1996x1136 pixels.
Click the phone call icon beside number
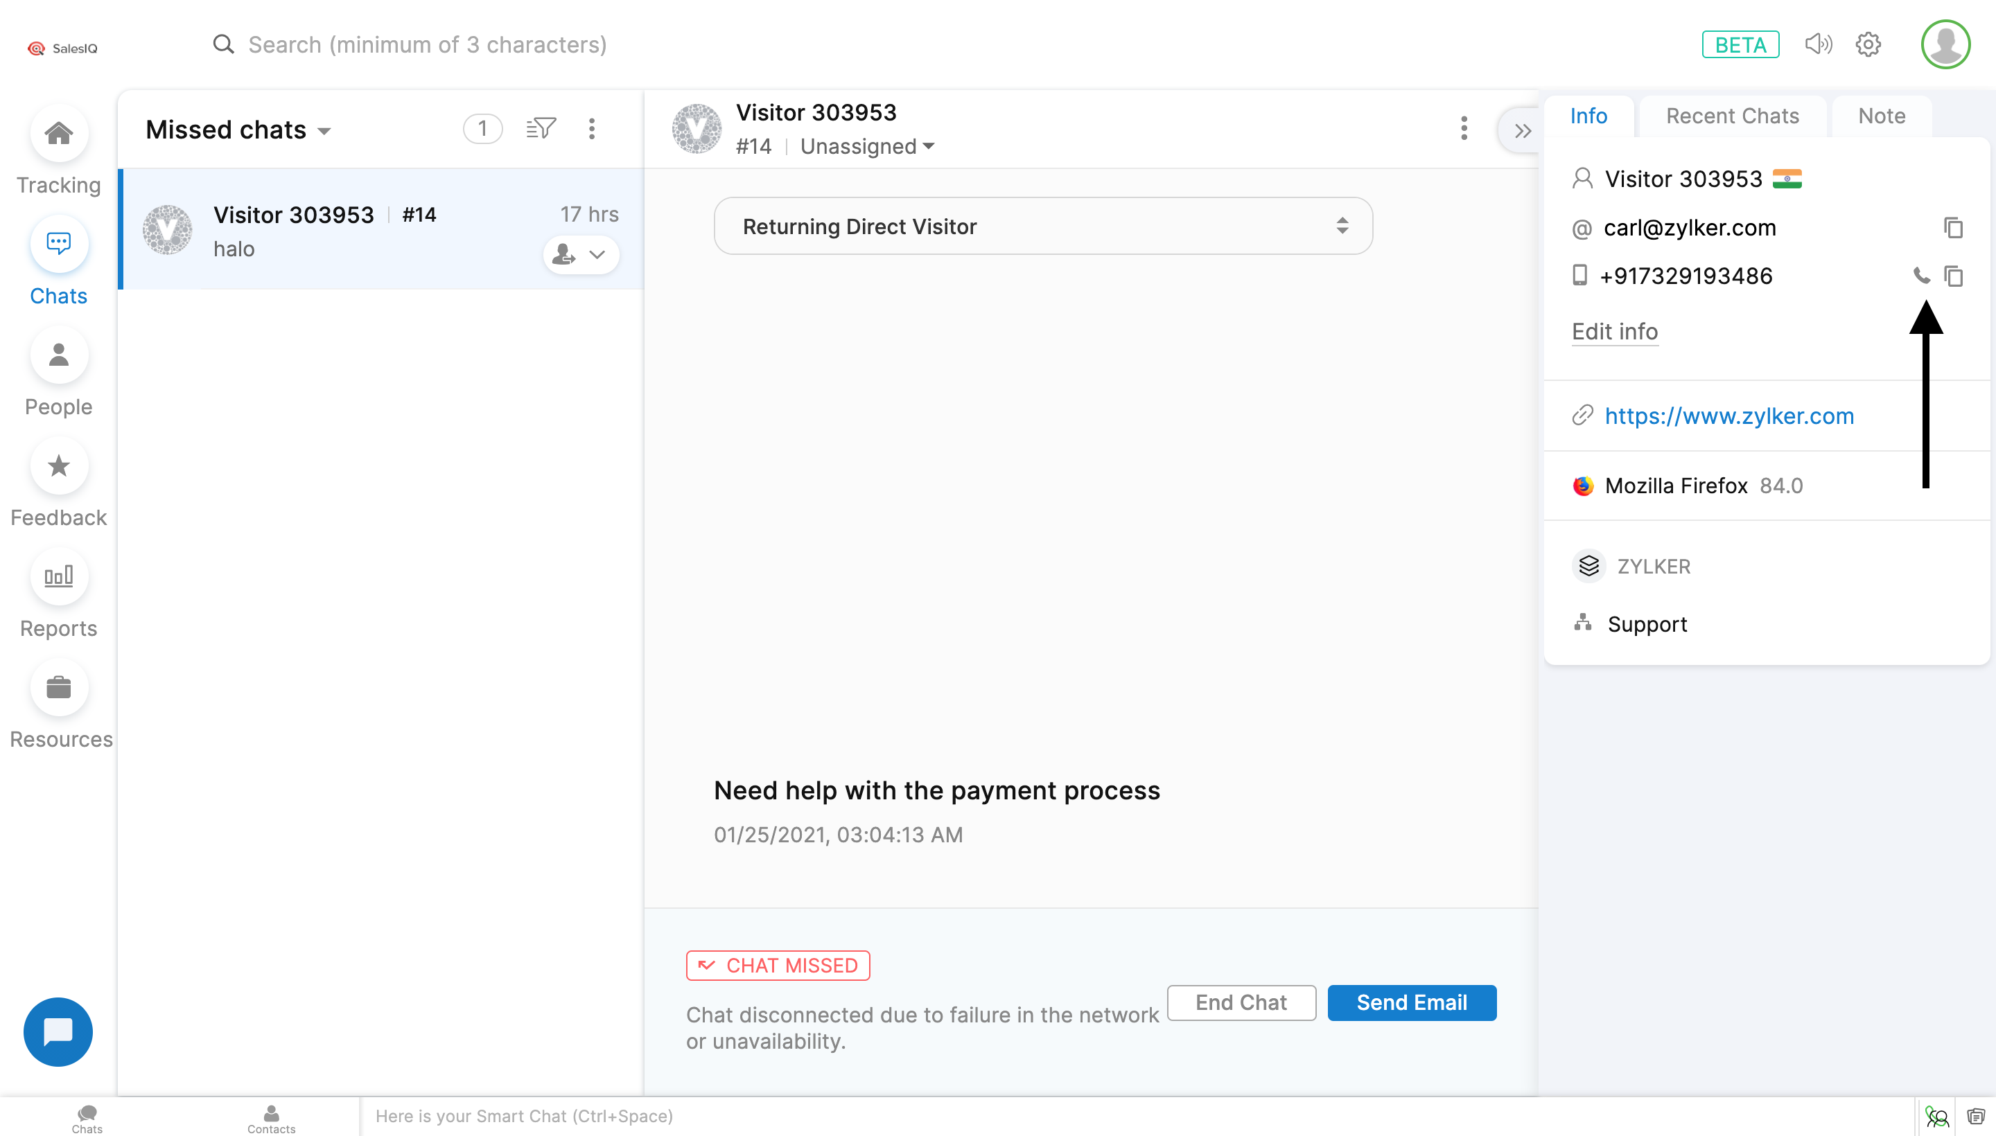pyautogui.click(x=1921, y=276)
